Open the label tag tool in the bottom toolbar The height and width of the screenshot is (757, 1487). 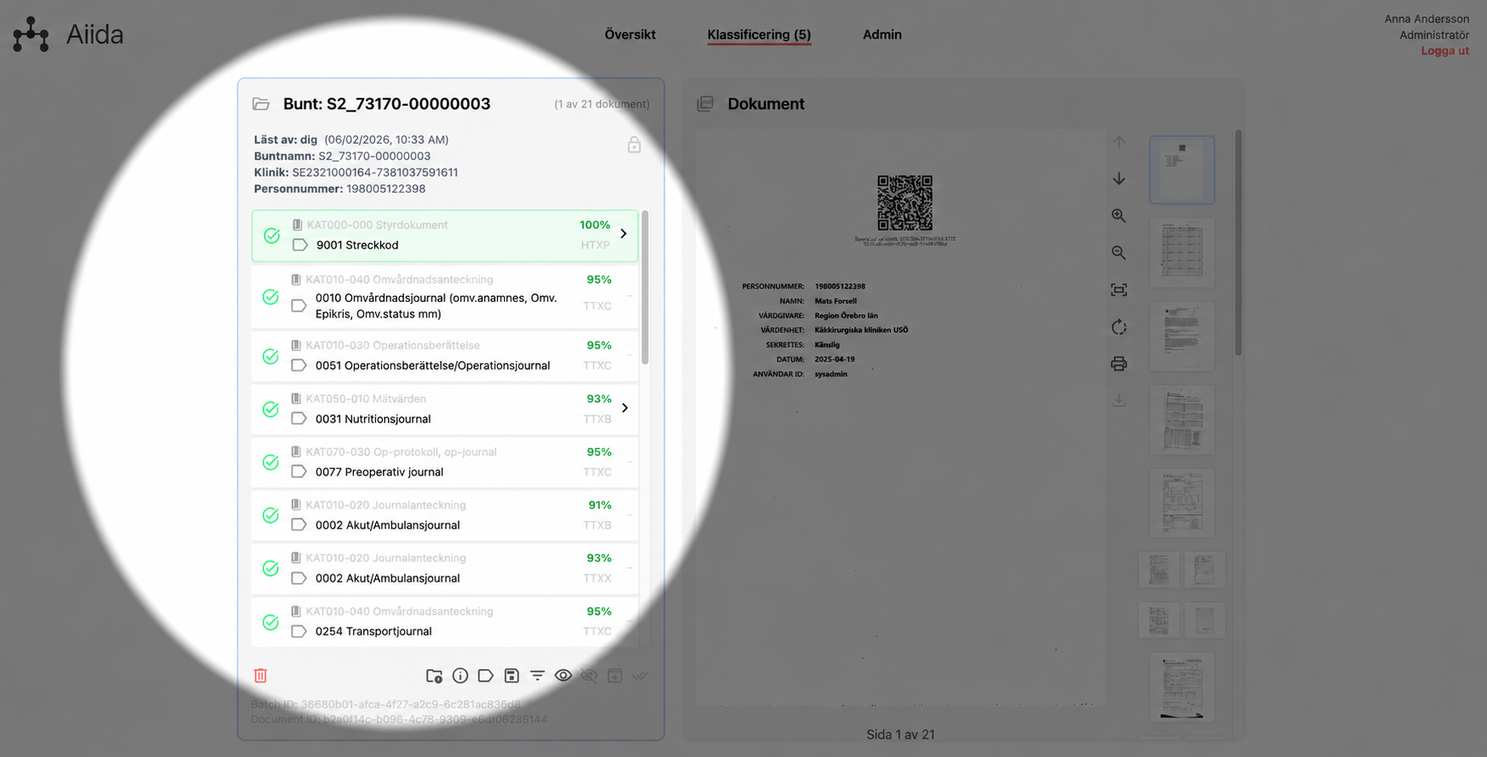coord(486,676)
